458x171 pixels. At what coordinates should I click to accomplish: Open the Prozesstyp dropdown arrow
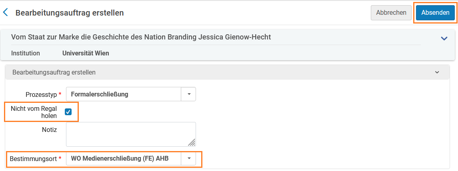click(x=189, y=94)
